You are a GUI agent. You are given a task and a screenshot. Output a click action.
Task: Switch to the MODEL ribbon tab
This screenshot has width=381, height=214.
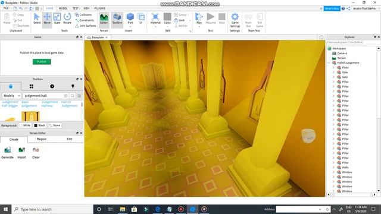coord(63,8)
